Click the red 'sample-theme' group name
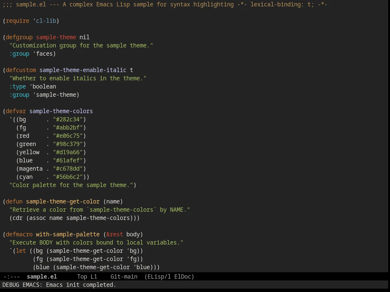 [x=56, y=37]
